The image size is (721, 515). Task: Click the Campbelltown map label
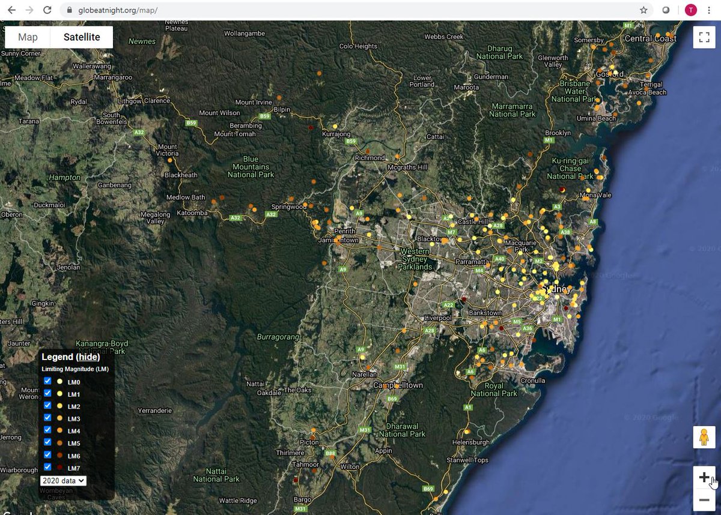398,385
